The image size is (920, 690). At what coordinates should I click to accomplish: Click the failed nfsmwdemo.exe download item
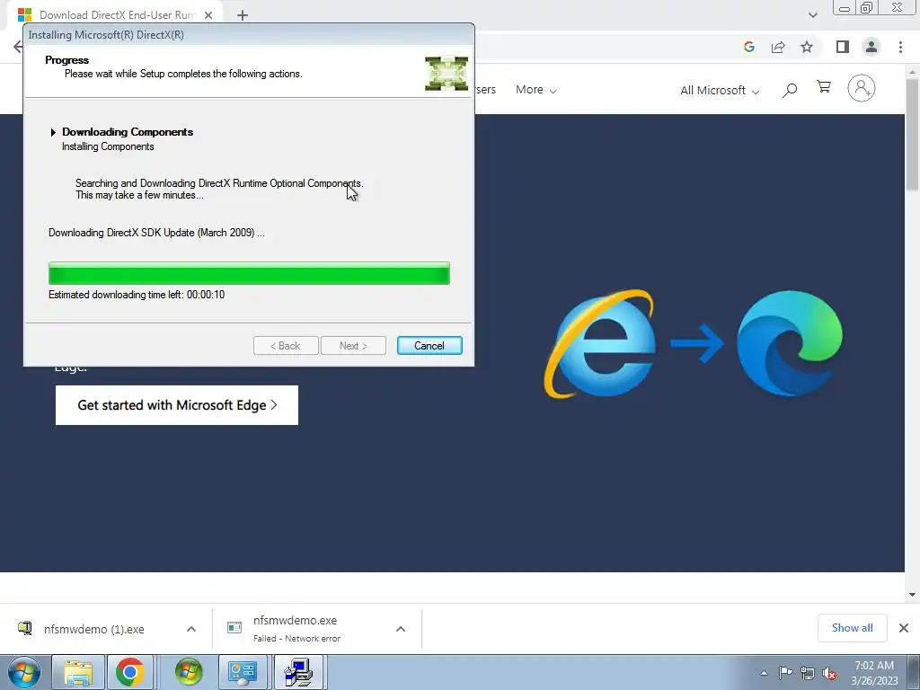click(x=296, y=629)
